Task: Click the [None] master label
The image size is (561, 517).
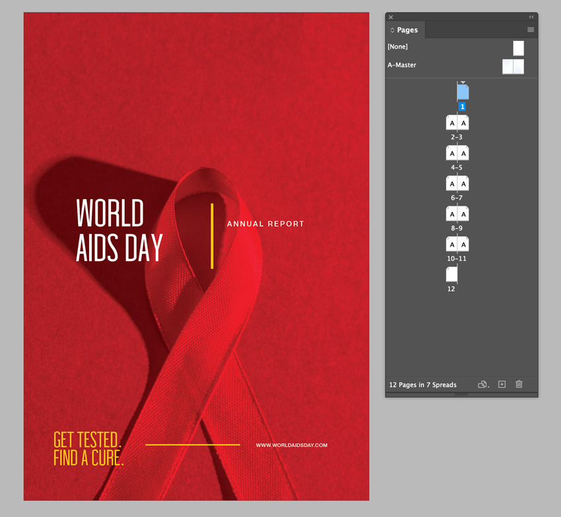Action: click(397, 46)
